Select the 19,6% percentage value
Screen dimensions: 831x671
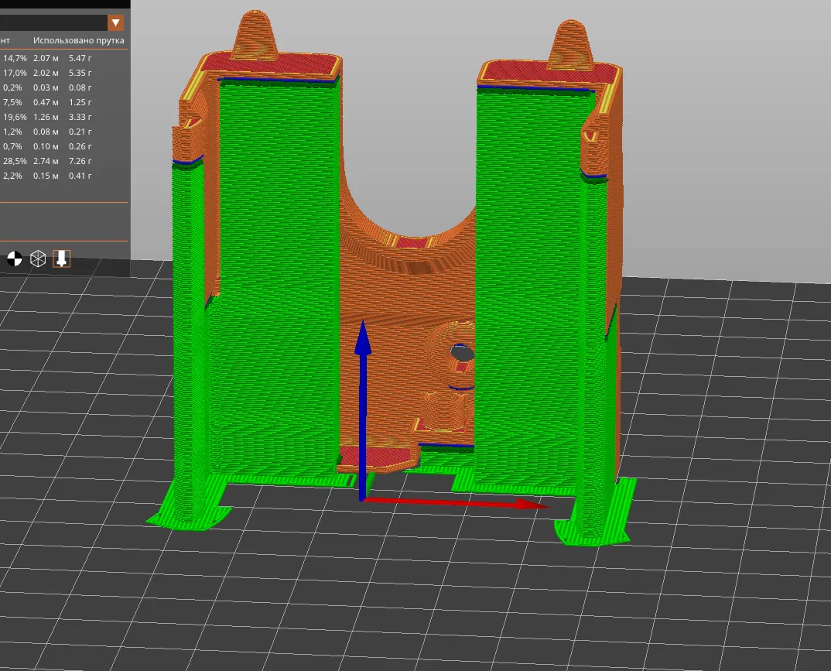pos(15,117)
